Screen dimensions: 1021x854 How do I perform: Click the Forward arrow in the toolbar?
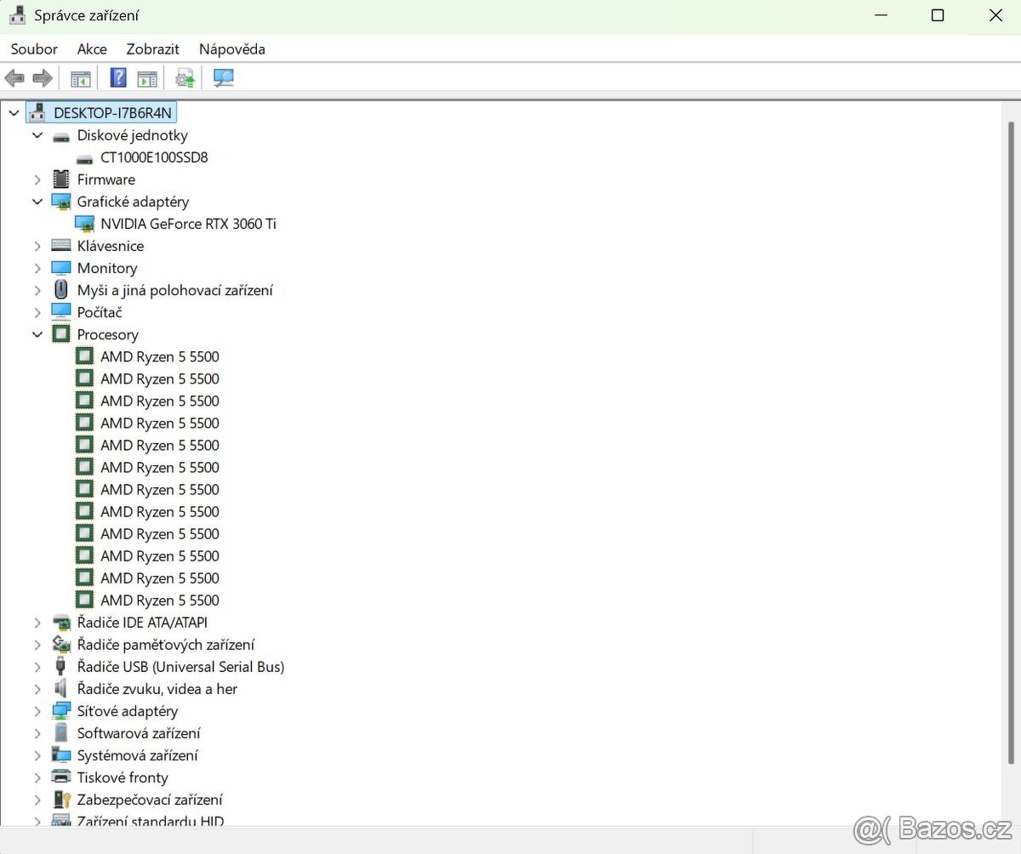(x=43, y=78)
